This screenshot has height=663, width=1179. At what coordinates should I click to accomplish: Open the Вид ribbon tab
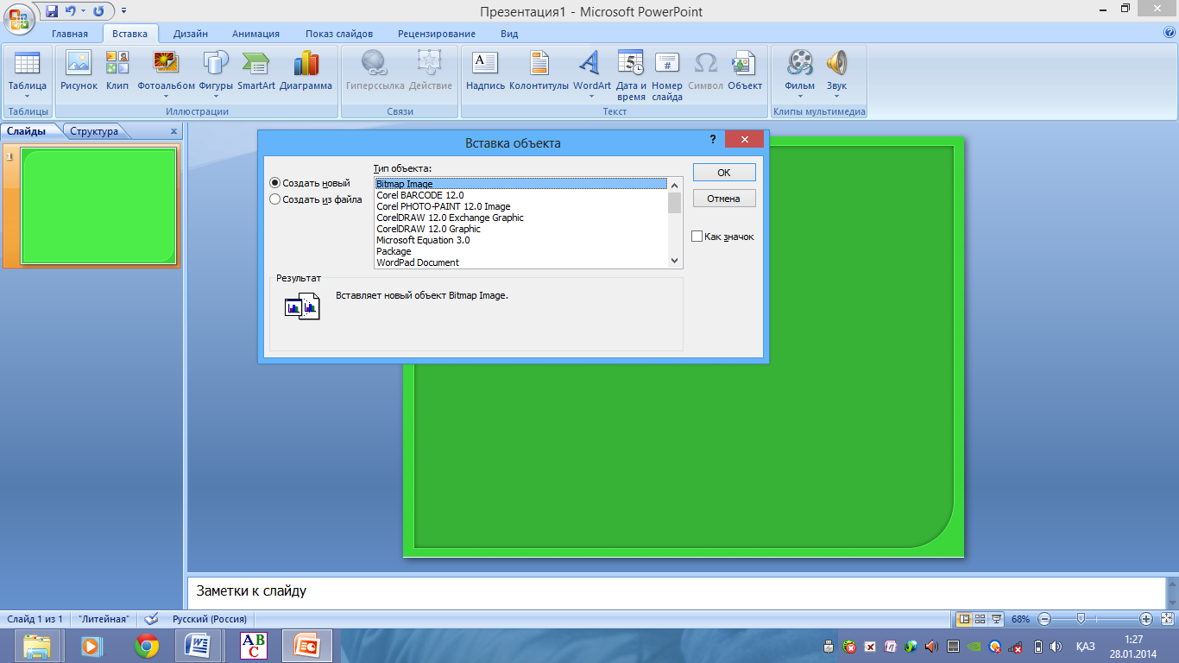[x=509, y=34]
